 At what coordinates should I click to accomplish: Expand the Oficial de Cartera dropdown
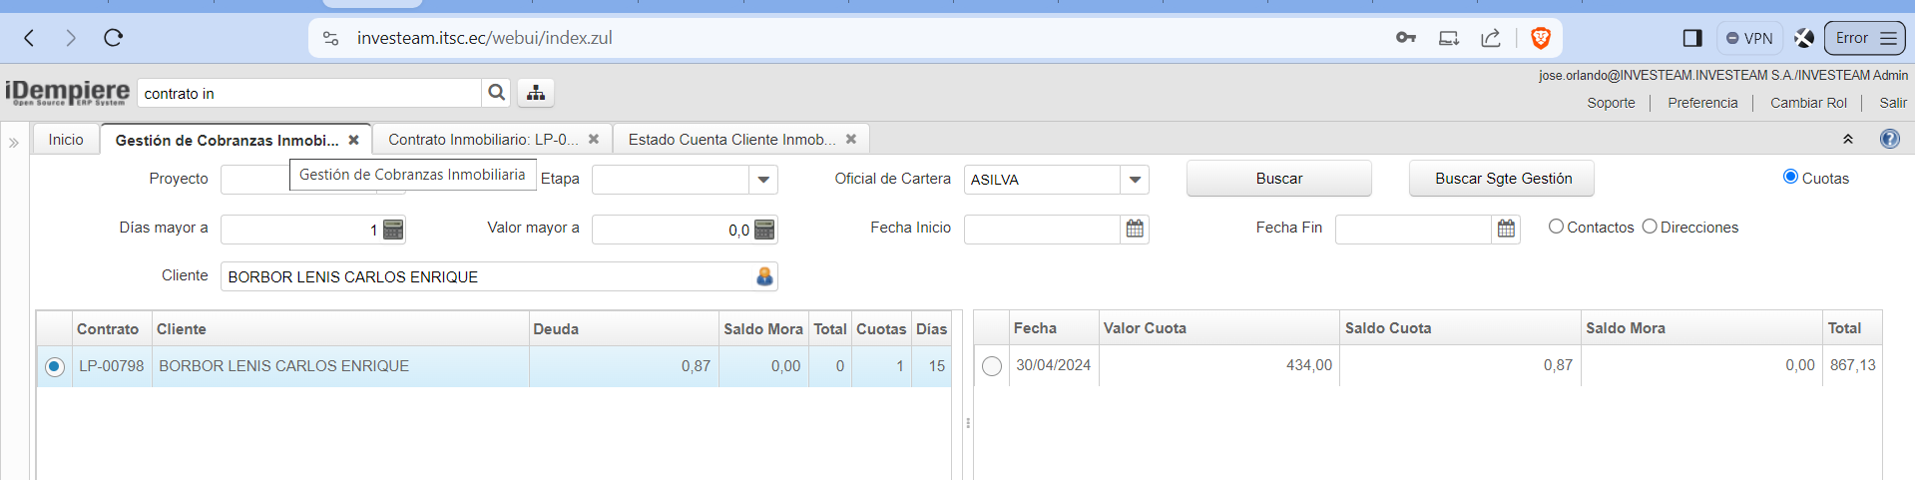click(1135, 180)
